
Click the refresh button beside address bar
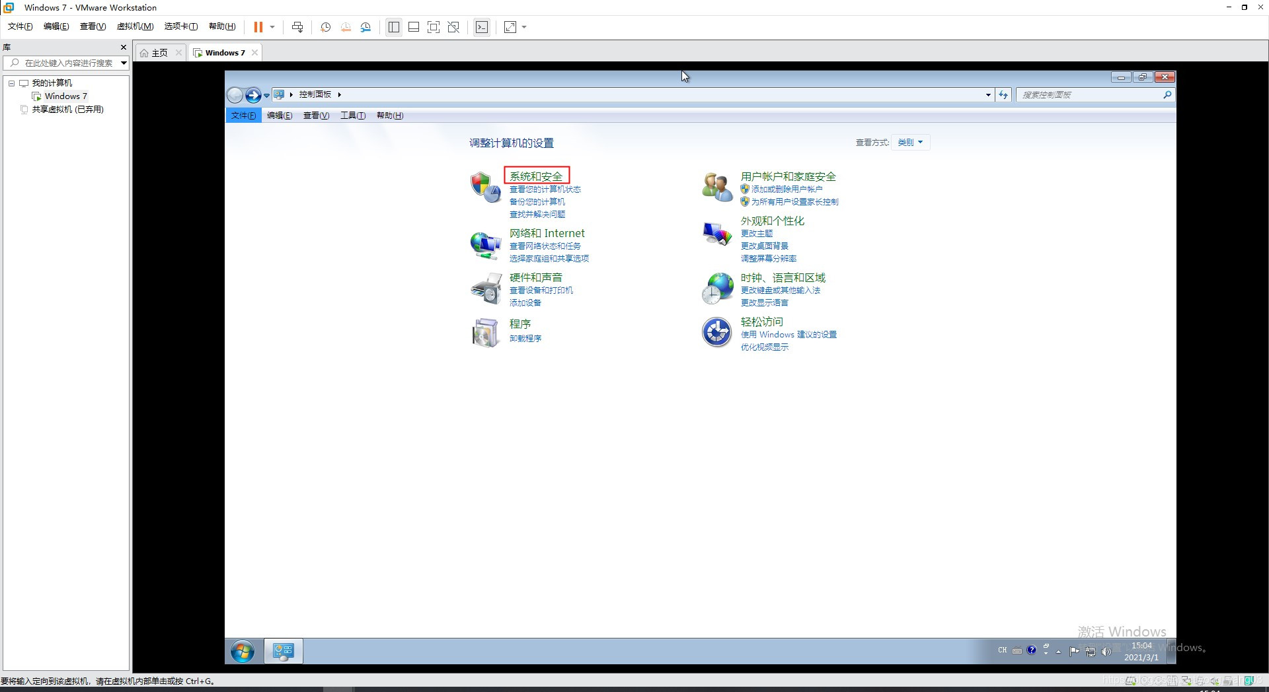click(x=1003, y=95)
